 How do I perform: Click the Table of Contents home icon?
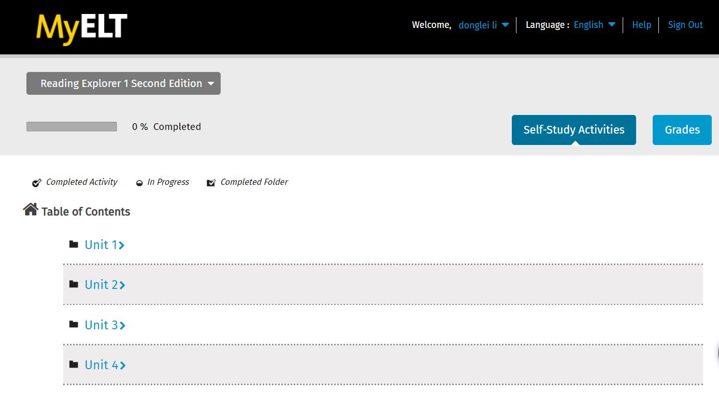[x=31, y=209]
